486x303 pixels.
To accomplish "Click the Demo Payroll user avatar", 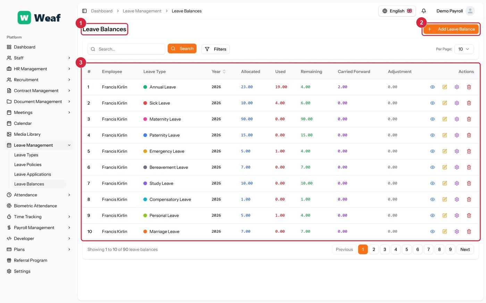I will (x=470, y=11).
